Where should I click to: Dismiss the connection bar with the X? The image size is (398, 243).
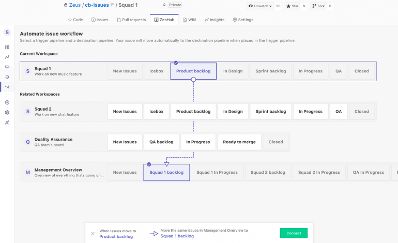tap(93, 233)
